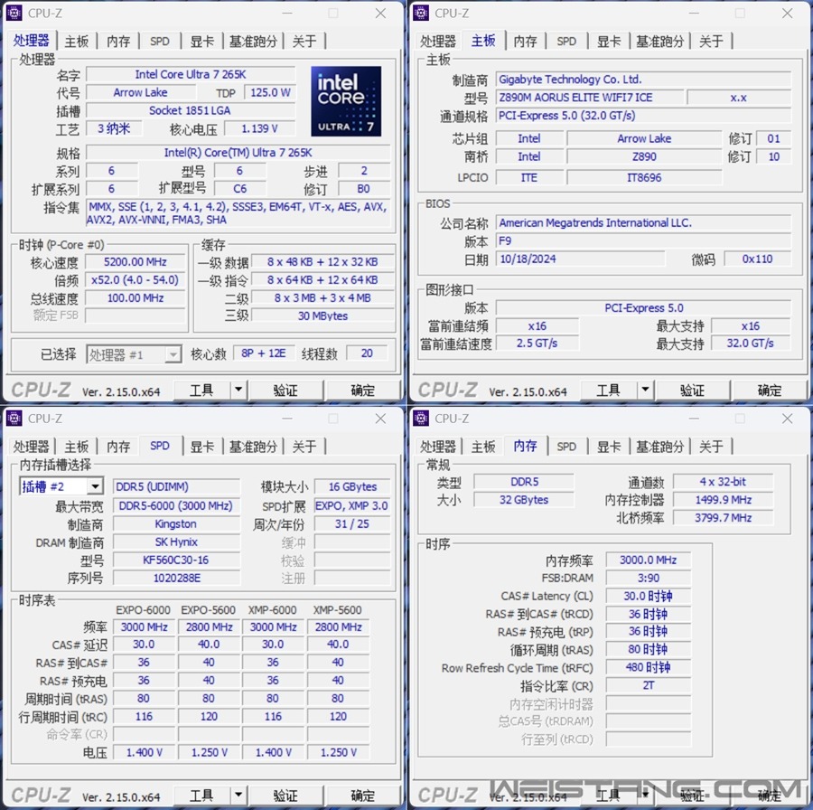Click the IT8696 LPCIO value
The image size is (813, 810).
point(644,177)
